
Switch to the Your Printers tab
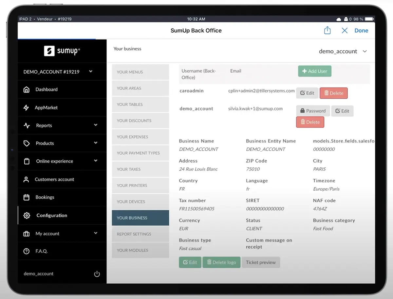[x=140, y=185]
